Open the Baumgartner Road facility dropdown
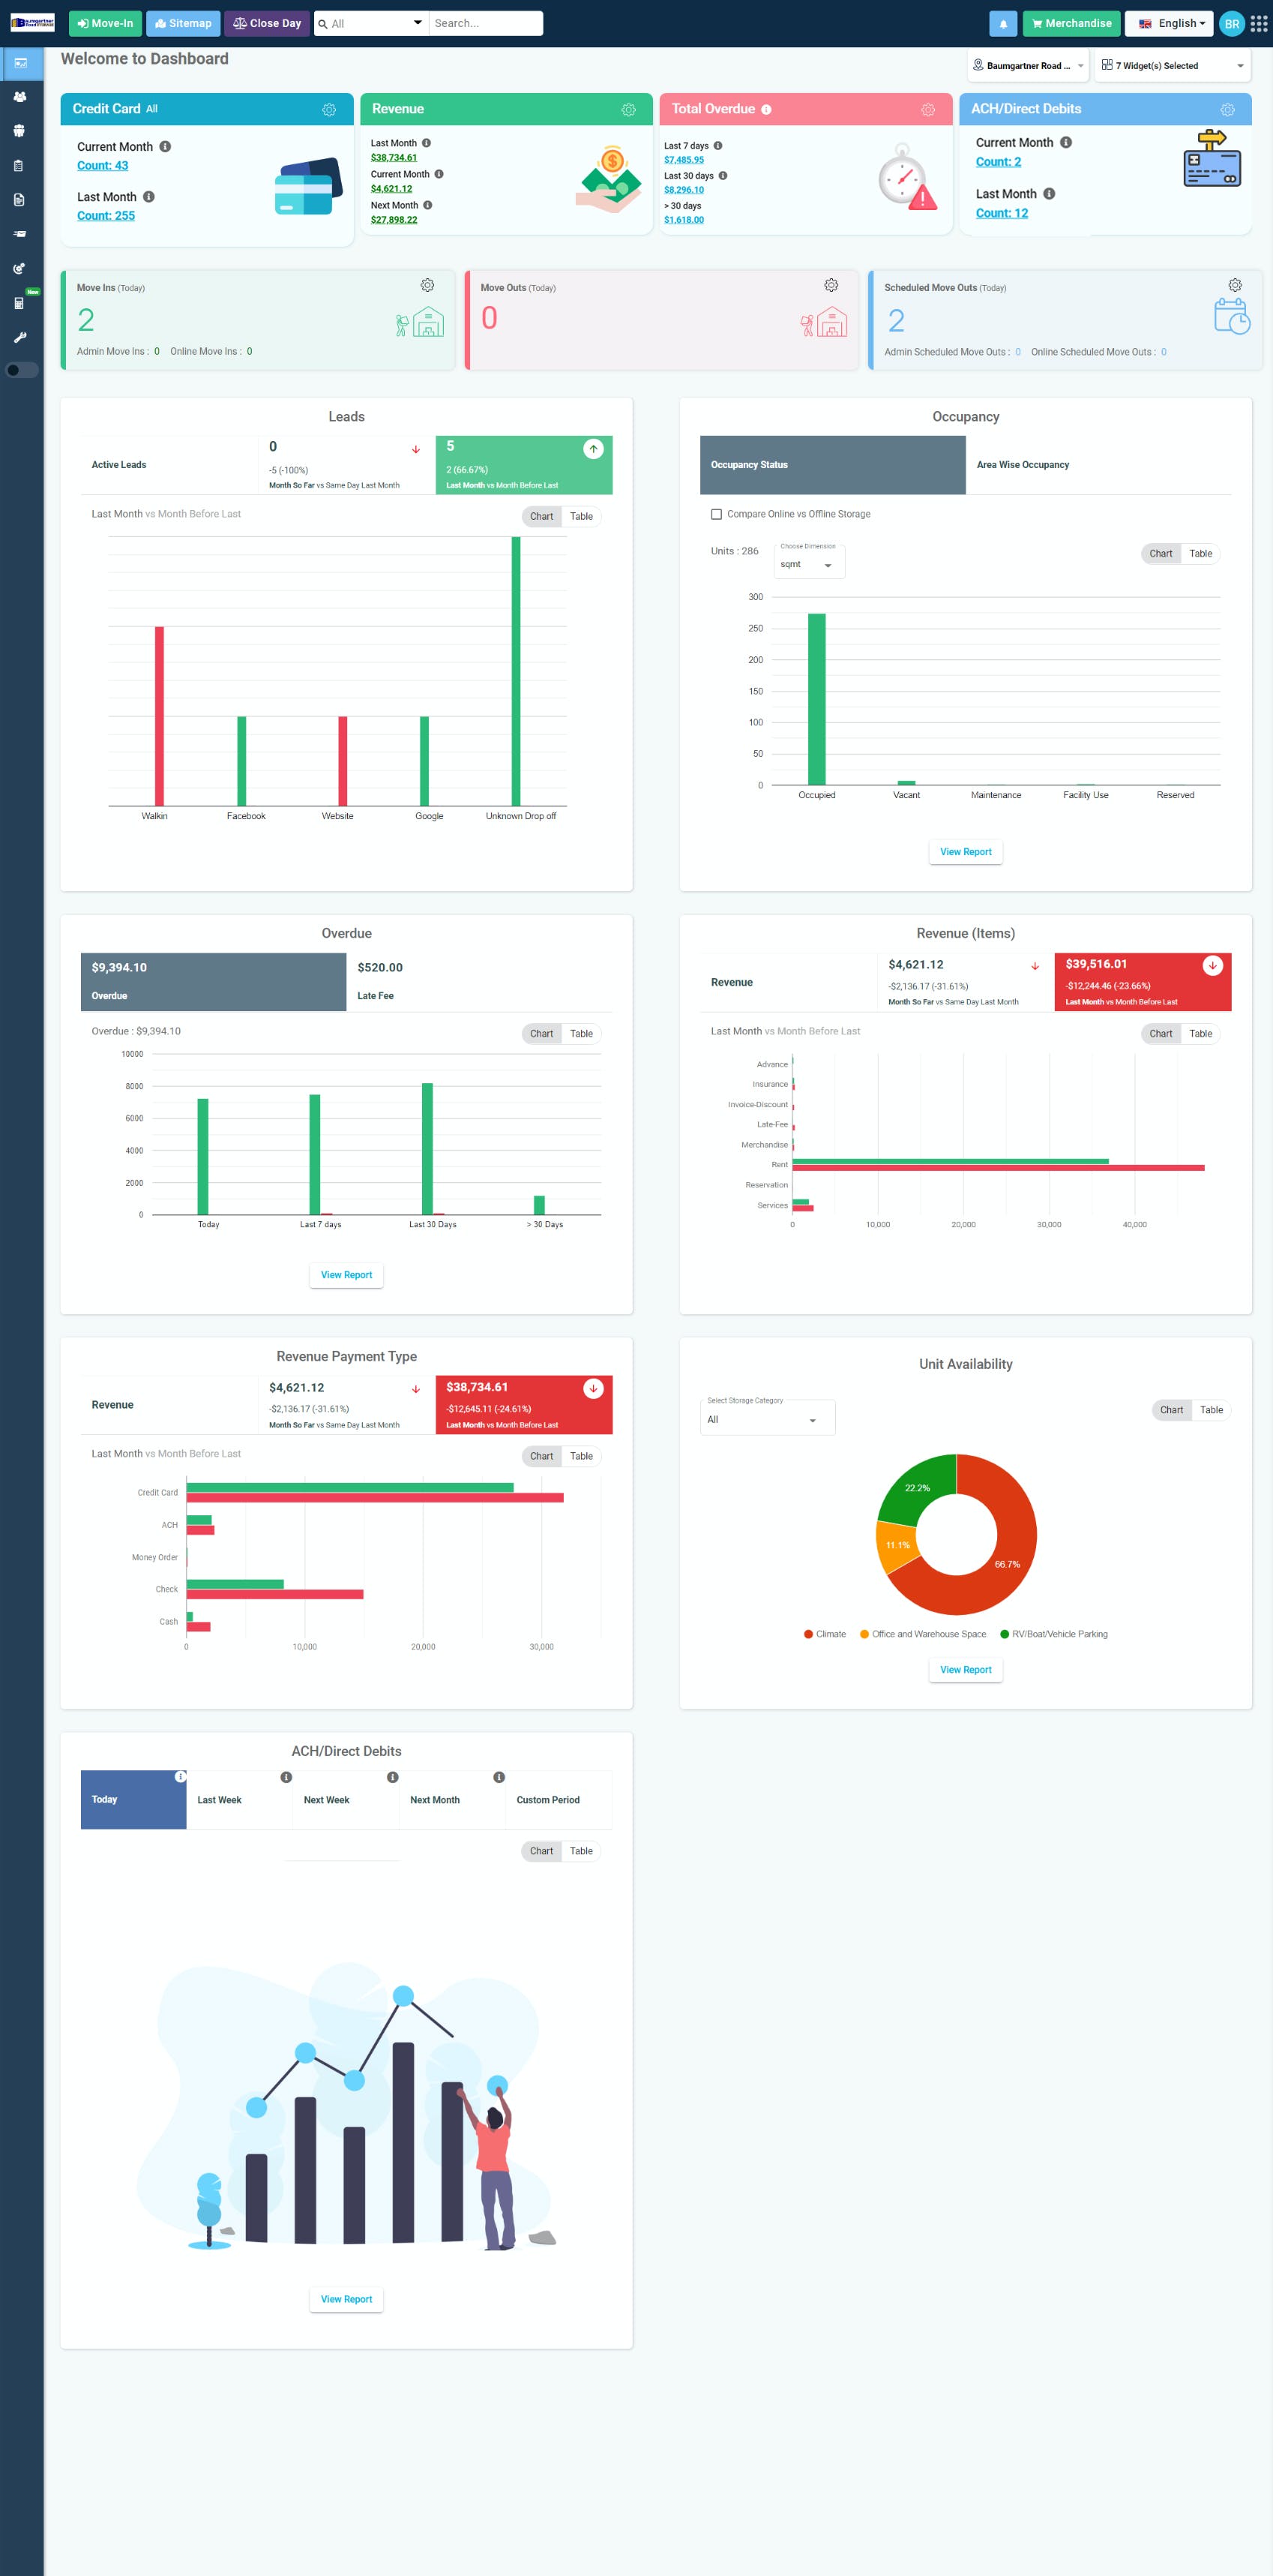 click(1028, 66)
